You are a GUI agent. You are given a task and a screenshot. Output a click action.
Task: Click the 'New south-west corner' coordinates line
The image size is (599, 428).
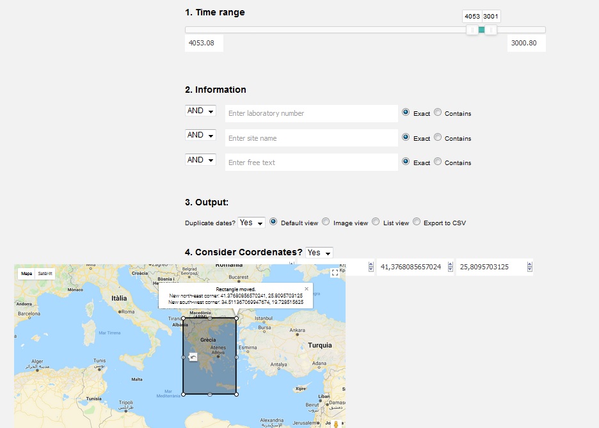[x=236, y=302]
